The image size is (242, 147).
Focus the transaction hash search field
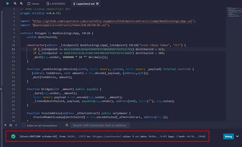[x=100, y=125]
